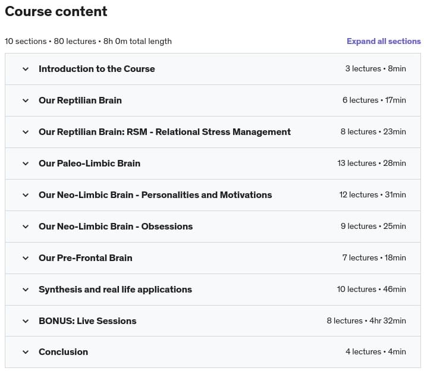Click the Expand all sections link
This screenshot has height=374, width=424.
coord(384,41)
